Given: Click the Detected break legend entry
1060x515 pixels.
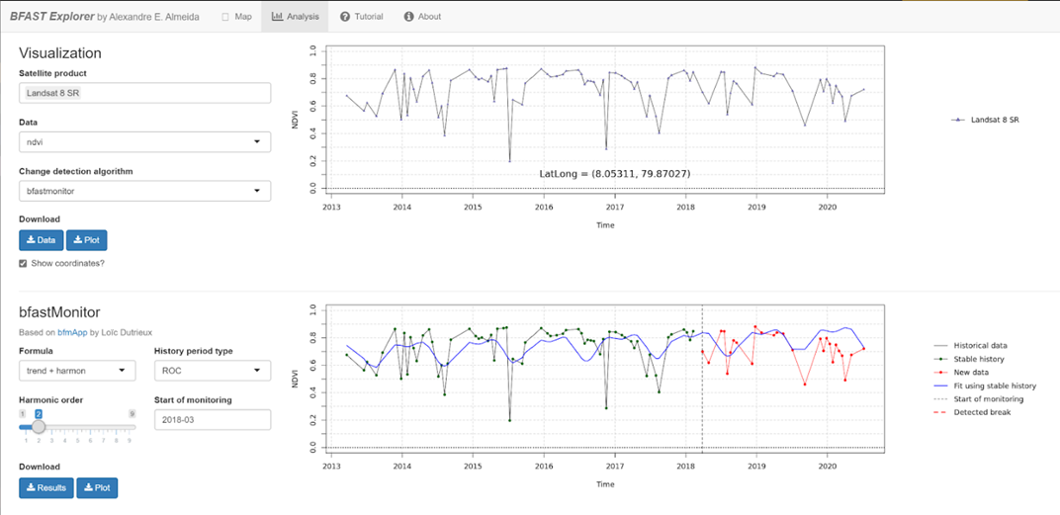Looking at the screenshot, I should coord(981,412).
